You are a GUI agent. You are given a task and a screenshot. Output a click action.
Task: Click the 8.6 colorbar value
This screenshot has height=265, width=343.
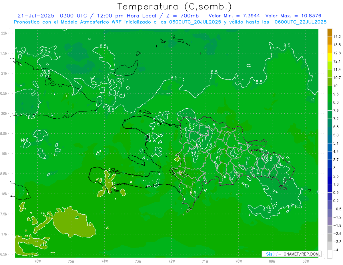point(336,102)
